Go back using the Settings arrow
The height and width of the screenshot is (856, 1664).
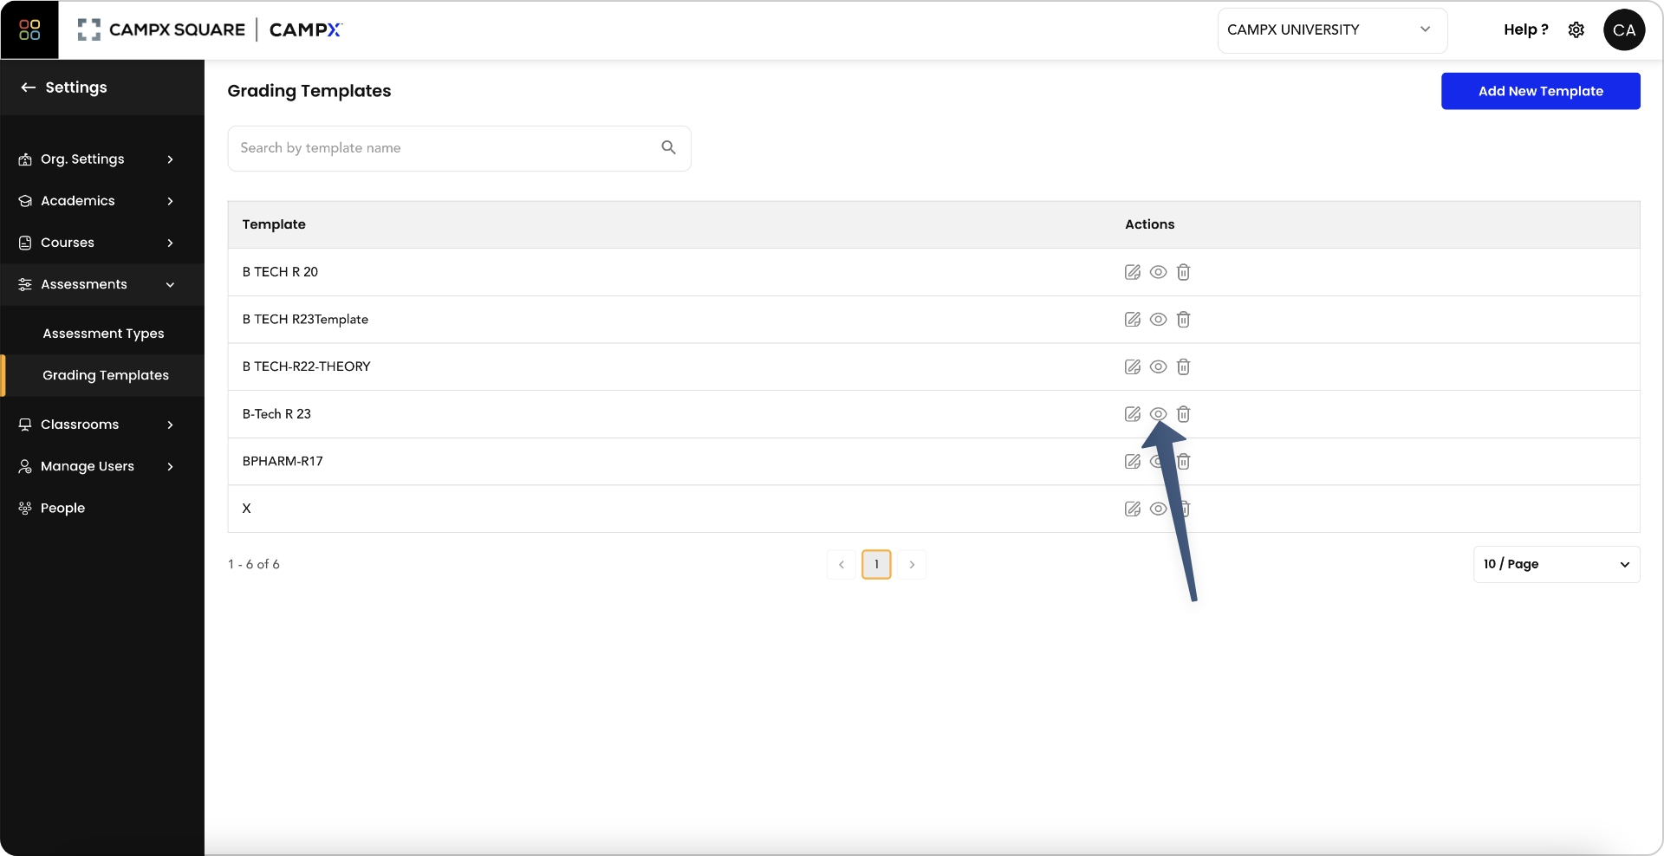[x=28, y=88]
